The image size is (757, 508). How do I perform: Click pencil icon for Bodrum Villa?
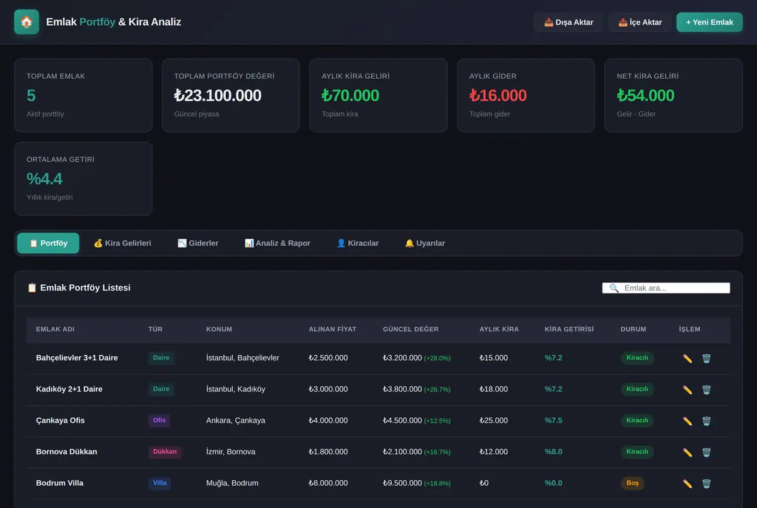[x=688, y=483]
